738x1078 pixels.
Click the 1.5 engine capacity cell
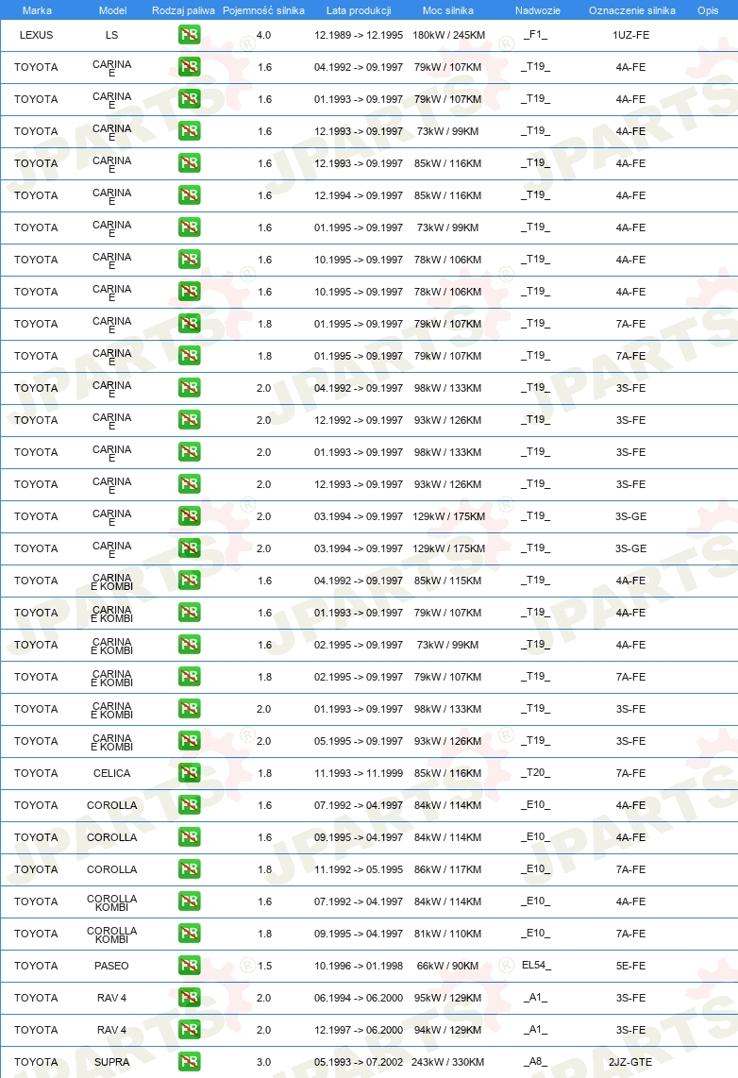pyautogui.click(x=264, y=966)
